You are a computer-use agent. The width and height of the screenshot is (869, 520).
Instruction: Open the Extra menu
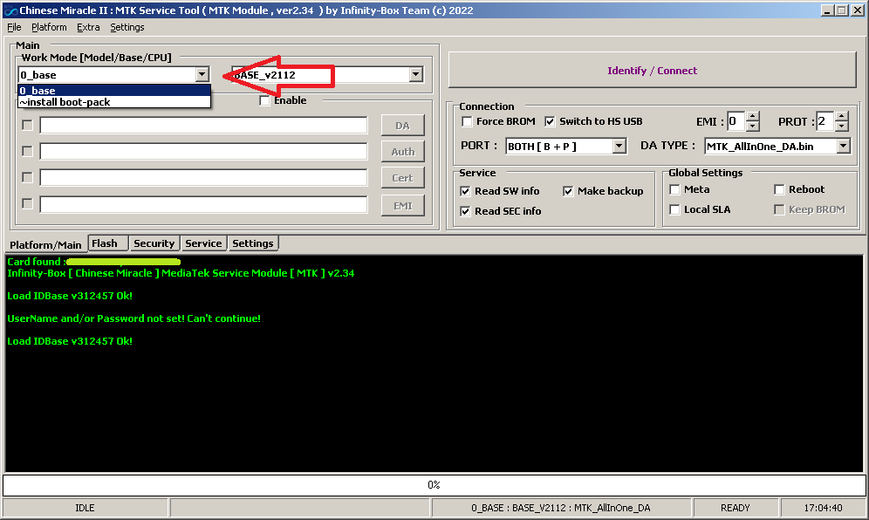pos(88,27)
